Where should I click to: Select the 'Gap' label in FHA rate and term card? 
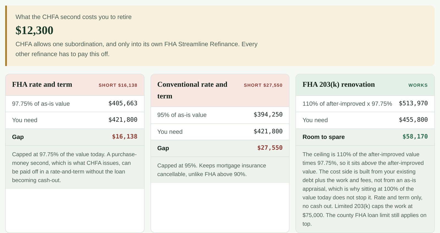[x=18, y=137]
